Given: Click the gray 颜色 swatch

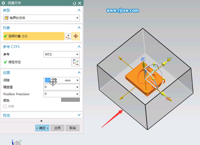Looking at the screenshot, I should 70,100.
